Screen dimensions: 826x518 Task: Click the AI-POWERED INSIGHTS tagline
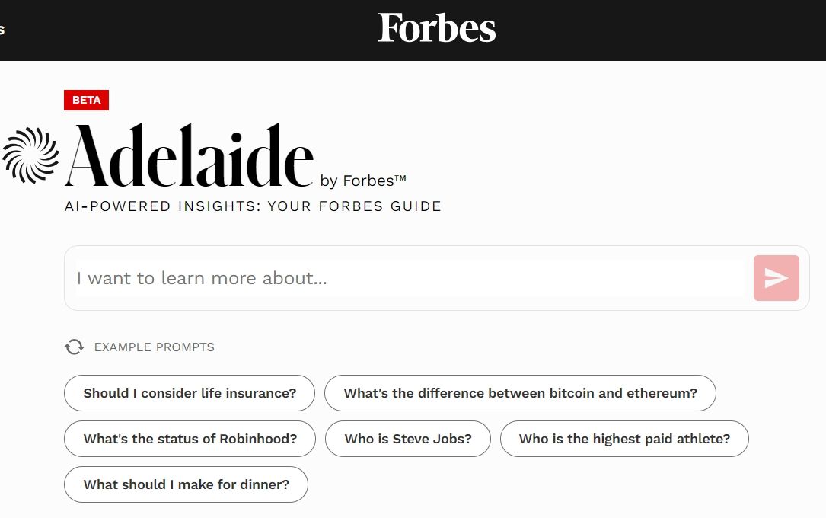point(253,206)
